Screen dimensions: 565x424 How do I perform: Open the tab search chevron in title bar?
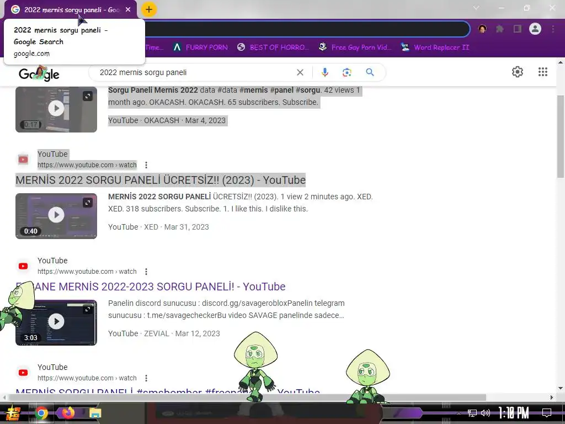476,8
